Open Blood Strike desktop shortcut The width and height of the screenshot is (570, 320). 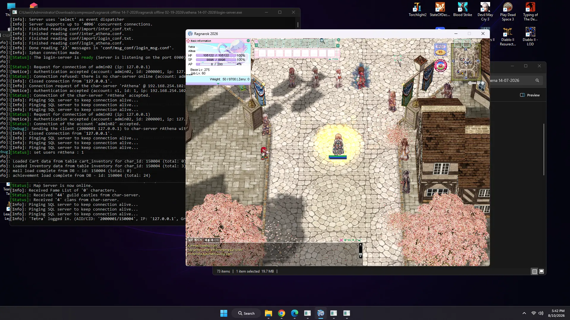(x=462, y=9)
